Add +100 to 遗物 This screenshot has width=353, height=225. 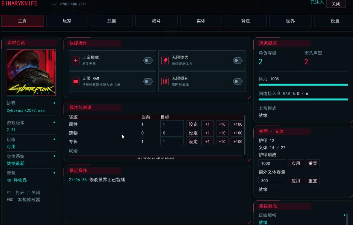click(x=237, y=133)
